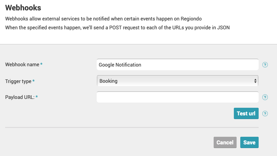Place cursor after Google Notification text
This screenshot has height=156, width=277.
[x=142, y=65]
